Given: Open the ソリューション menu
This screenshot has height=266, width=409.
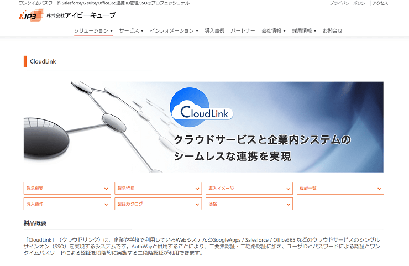Looking at the screenshot, I should tap(93, 30).
